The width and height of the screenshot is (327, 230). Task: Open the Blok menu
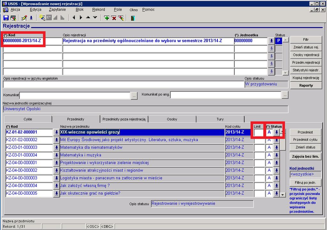tap(80, 10)
